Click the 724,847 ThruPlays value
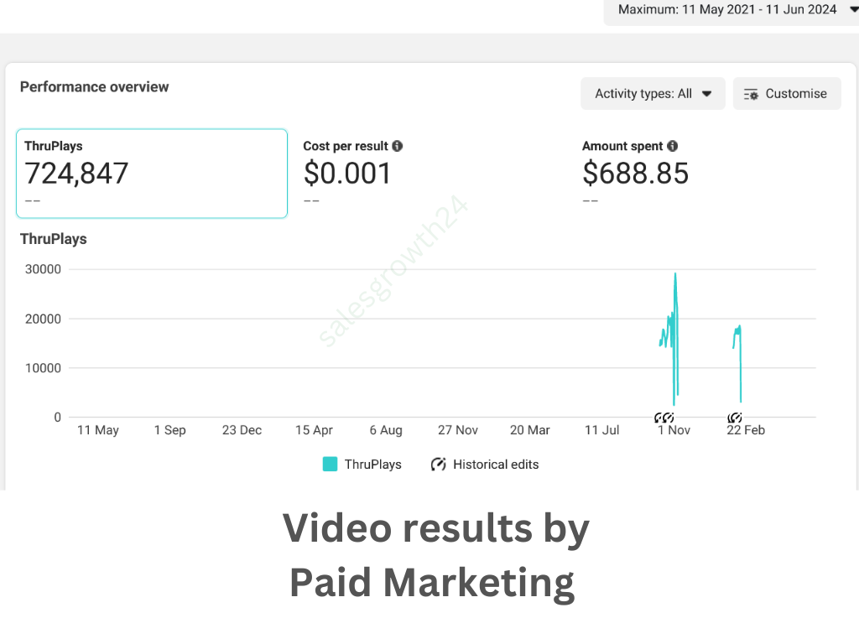 [x=76, y=174]
